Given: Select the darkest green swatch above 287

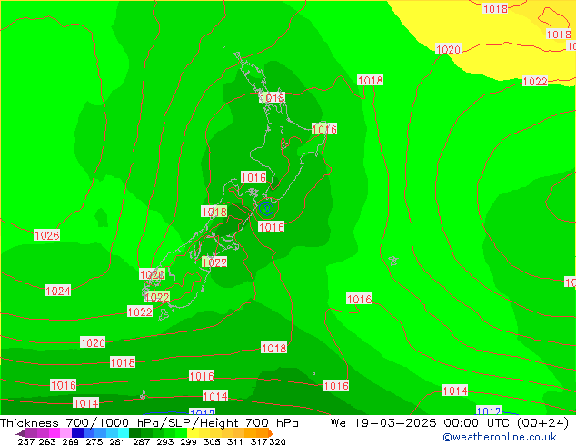Looking at the screenshot, I should click(134, 432).
